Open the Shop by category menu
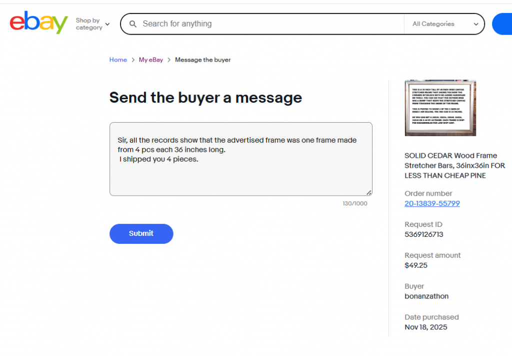The image size is (512, 359). pyautogui.click(x=88, y=24)
